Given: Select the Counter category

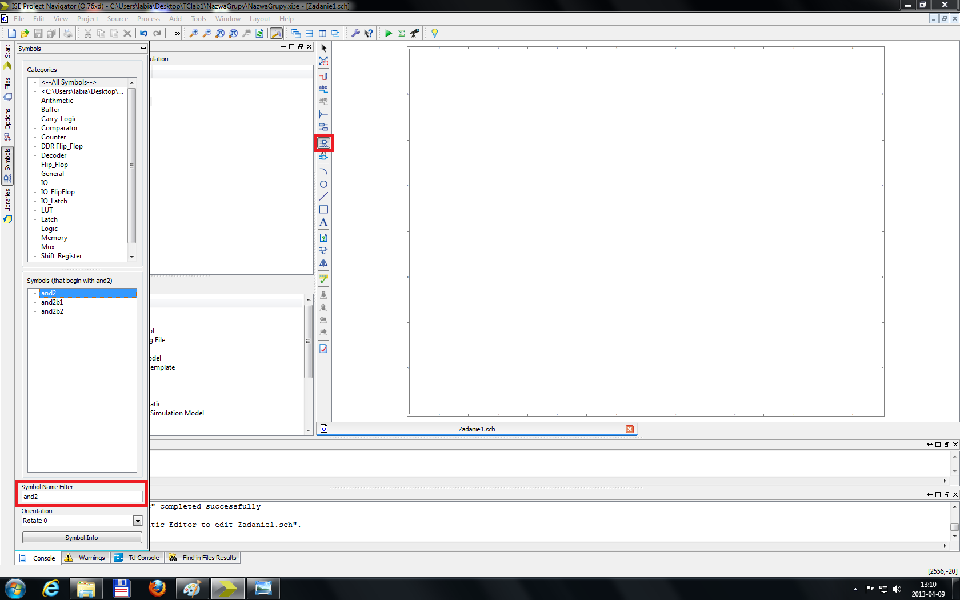Looking at the screenshot, I should [x=53, y=137].
